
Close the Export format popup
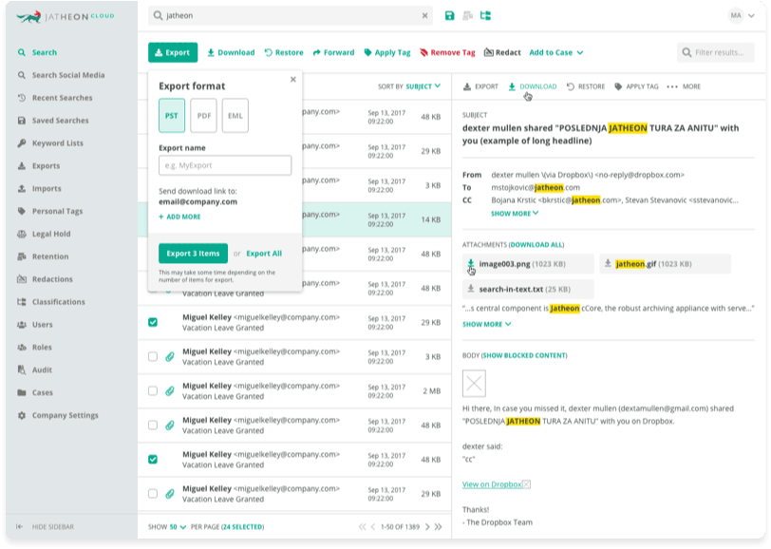coord(293,79)
